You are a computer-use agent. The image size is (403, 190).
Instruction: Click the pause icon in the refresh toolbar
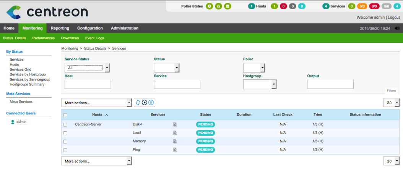click(151, 102)
